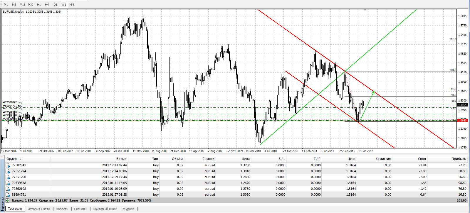The width and height of the screenshot is (470, 213).
Task: Sort orders by the Ордер column
Action: click(x=12, y=159)
